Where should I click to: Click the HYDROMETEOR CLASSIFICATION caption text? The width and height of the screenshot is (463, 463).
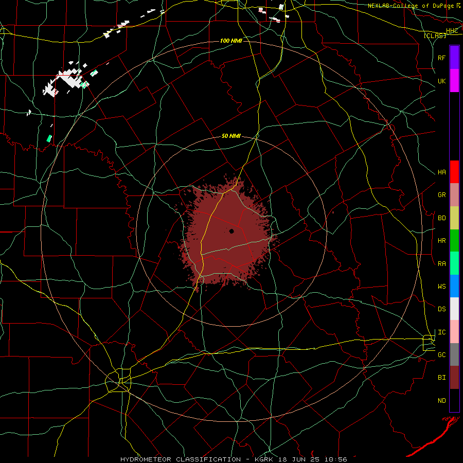(x=181, y=459)
